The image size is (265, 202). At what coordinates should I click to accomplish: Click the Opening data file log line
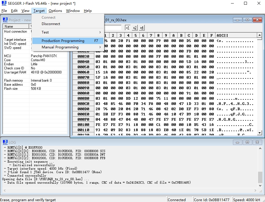click(x=45, y=179)
